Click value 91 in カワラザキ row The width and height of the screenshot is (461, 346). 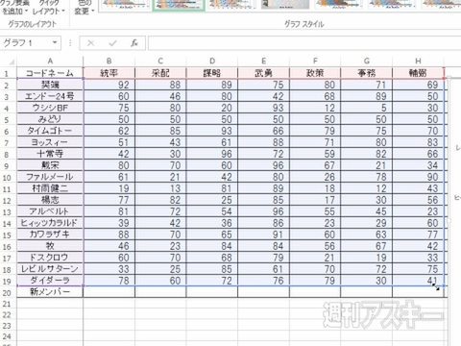264,235
